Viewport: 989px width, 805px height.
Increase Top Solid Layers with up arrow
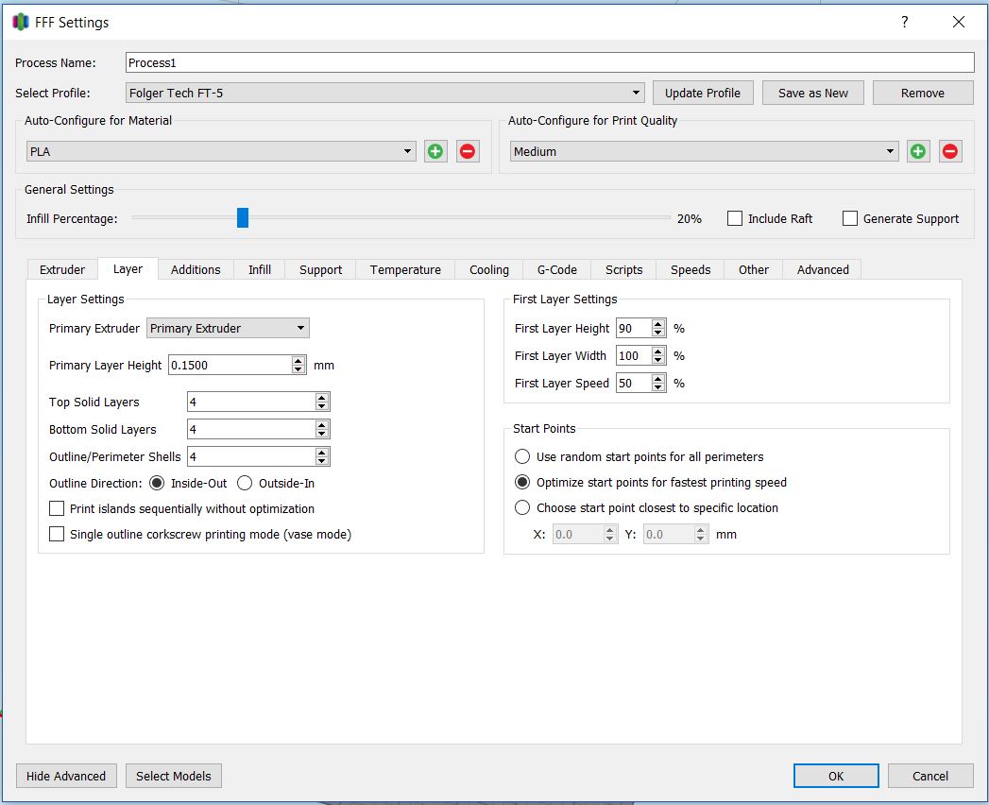pos(322,398)
